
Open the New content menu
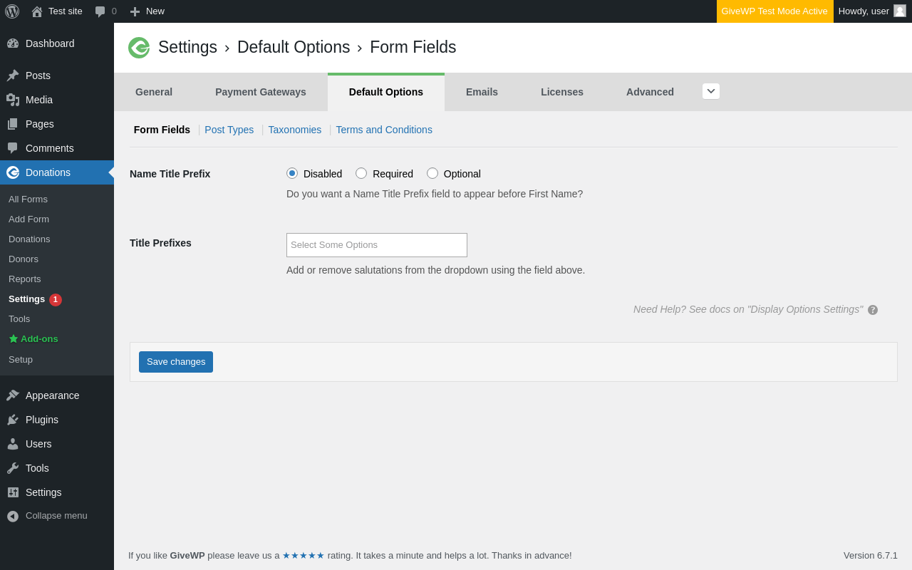147,11
